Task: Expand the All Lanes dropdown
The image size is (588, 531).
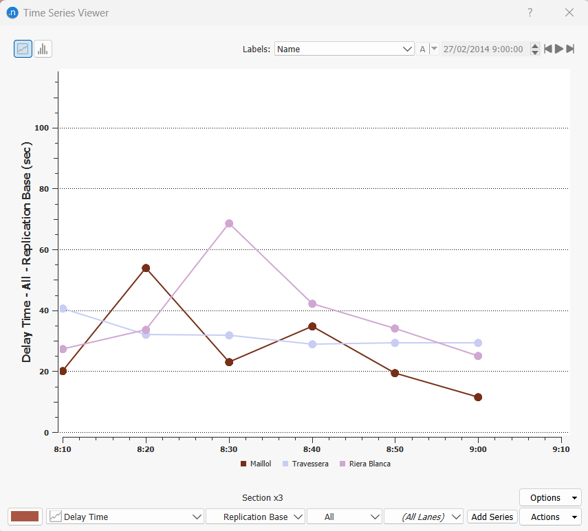Action: tap(423, 517)
